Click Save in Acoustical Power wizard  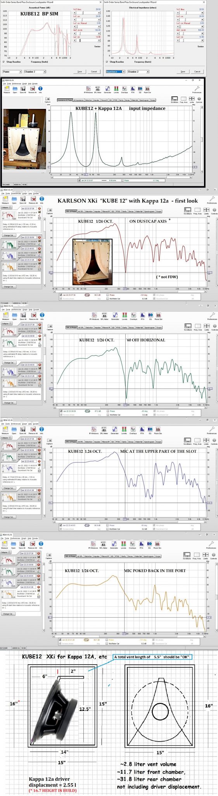coord(80,72)
